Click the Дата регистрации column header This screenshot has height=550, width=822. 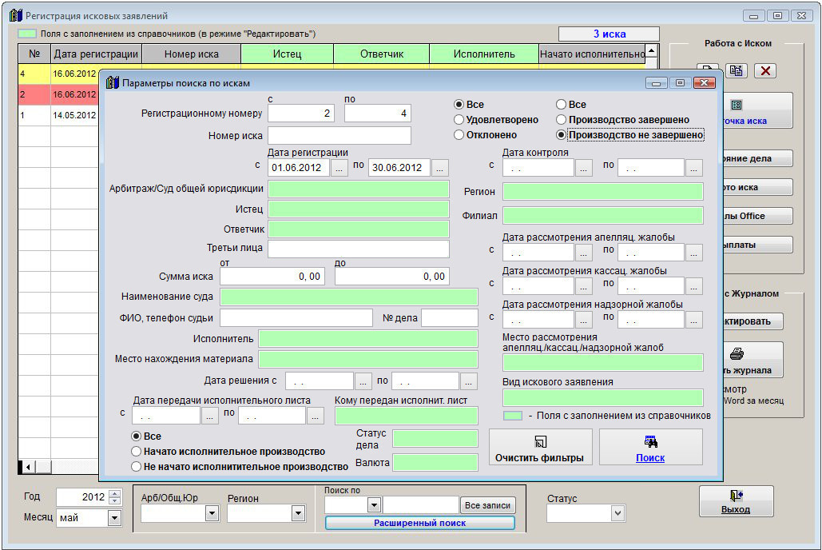coord(96,54)
